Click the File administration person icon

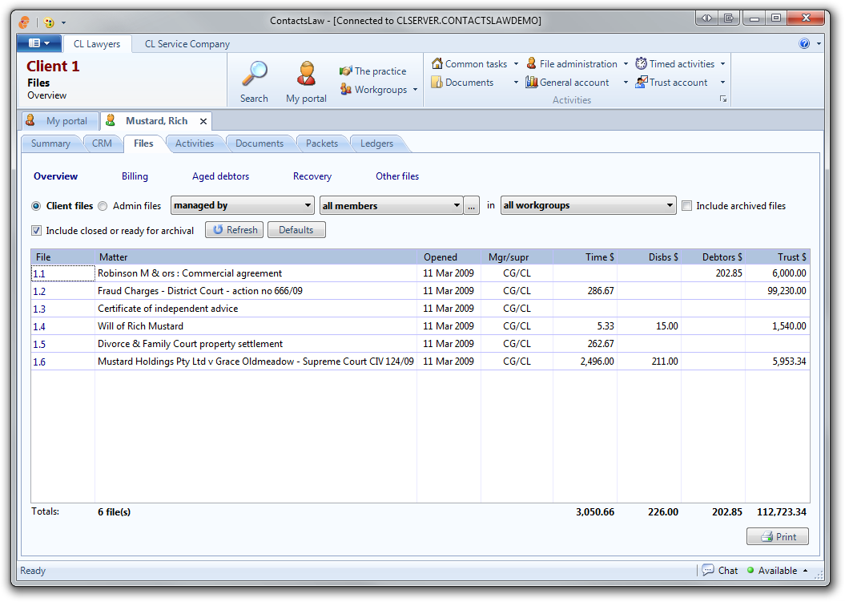click(x=531, y=63)
